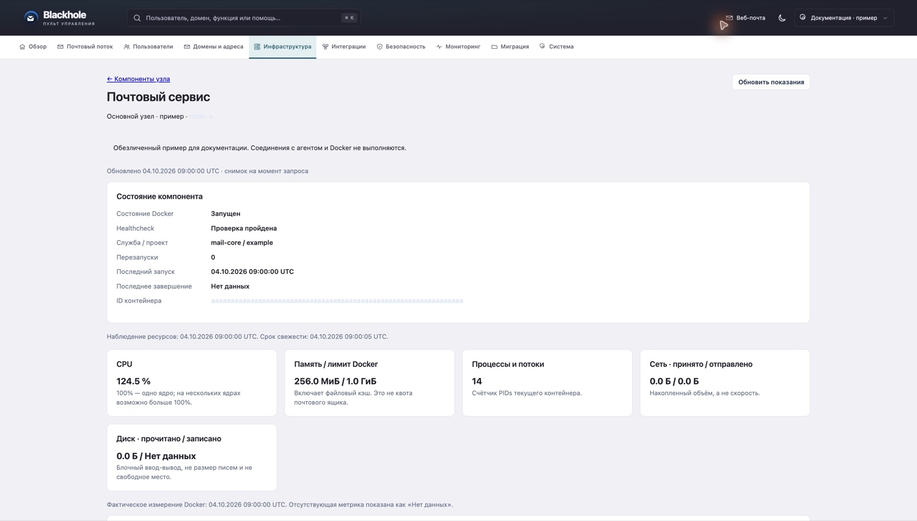Click the container ID value

pos(337,301)
